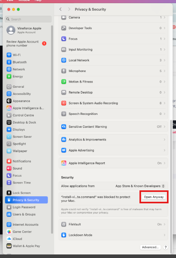Open Remote Desktop row
176x258 pixels.
point(113,92)
